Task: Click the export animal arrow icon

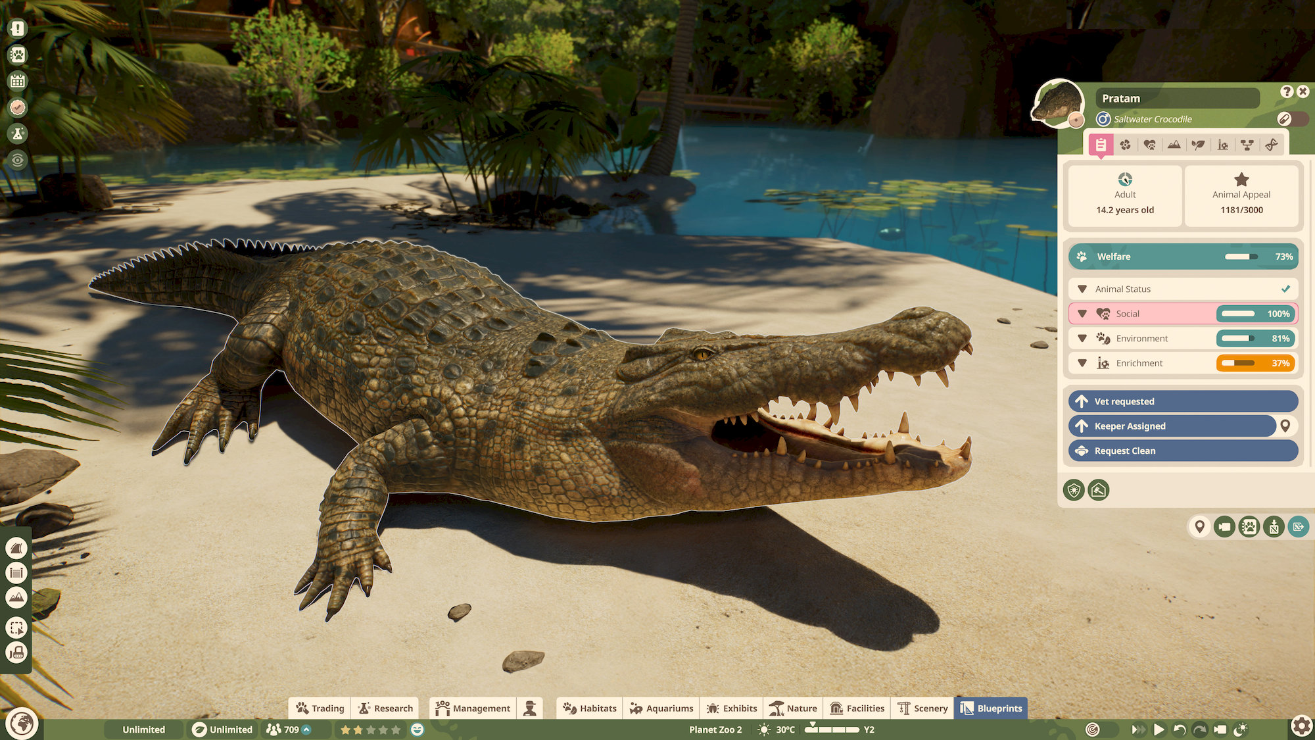Action: (x=1299, y=527)
